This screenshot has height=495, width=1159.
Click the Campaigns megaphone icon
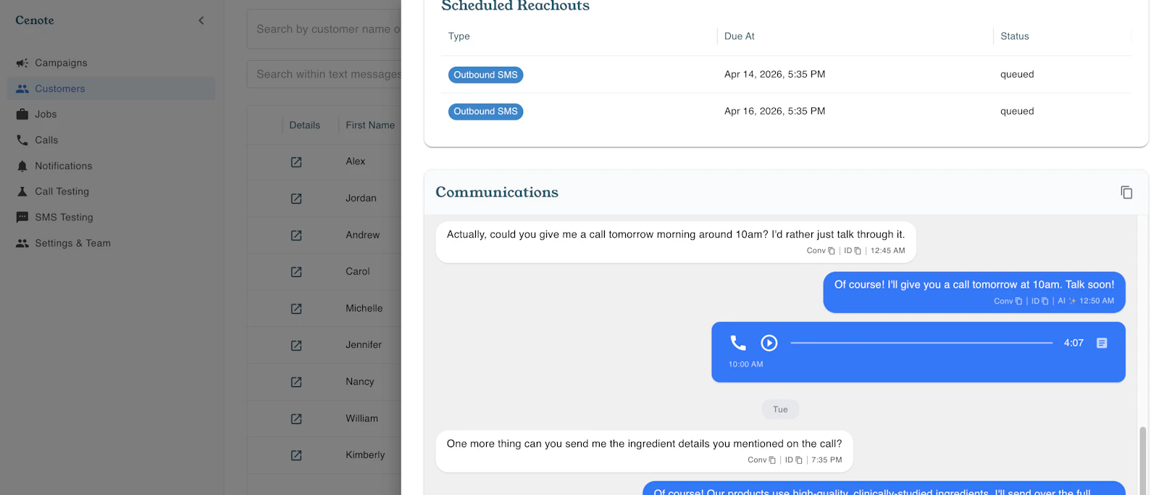pyautogui.click(x=22, y=63)
